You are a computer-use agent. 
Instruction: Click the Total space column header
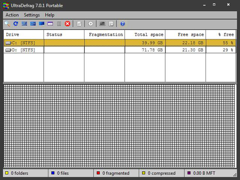point(145,34)
